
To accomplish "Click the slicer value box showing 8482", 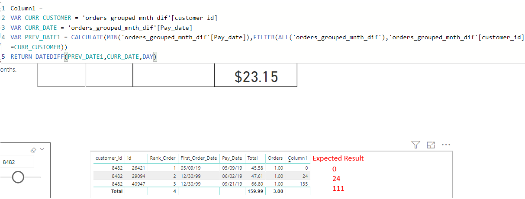I will (17, 162).
